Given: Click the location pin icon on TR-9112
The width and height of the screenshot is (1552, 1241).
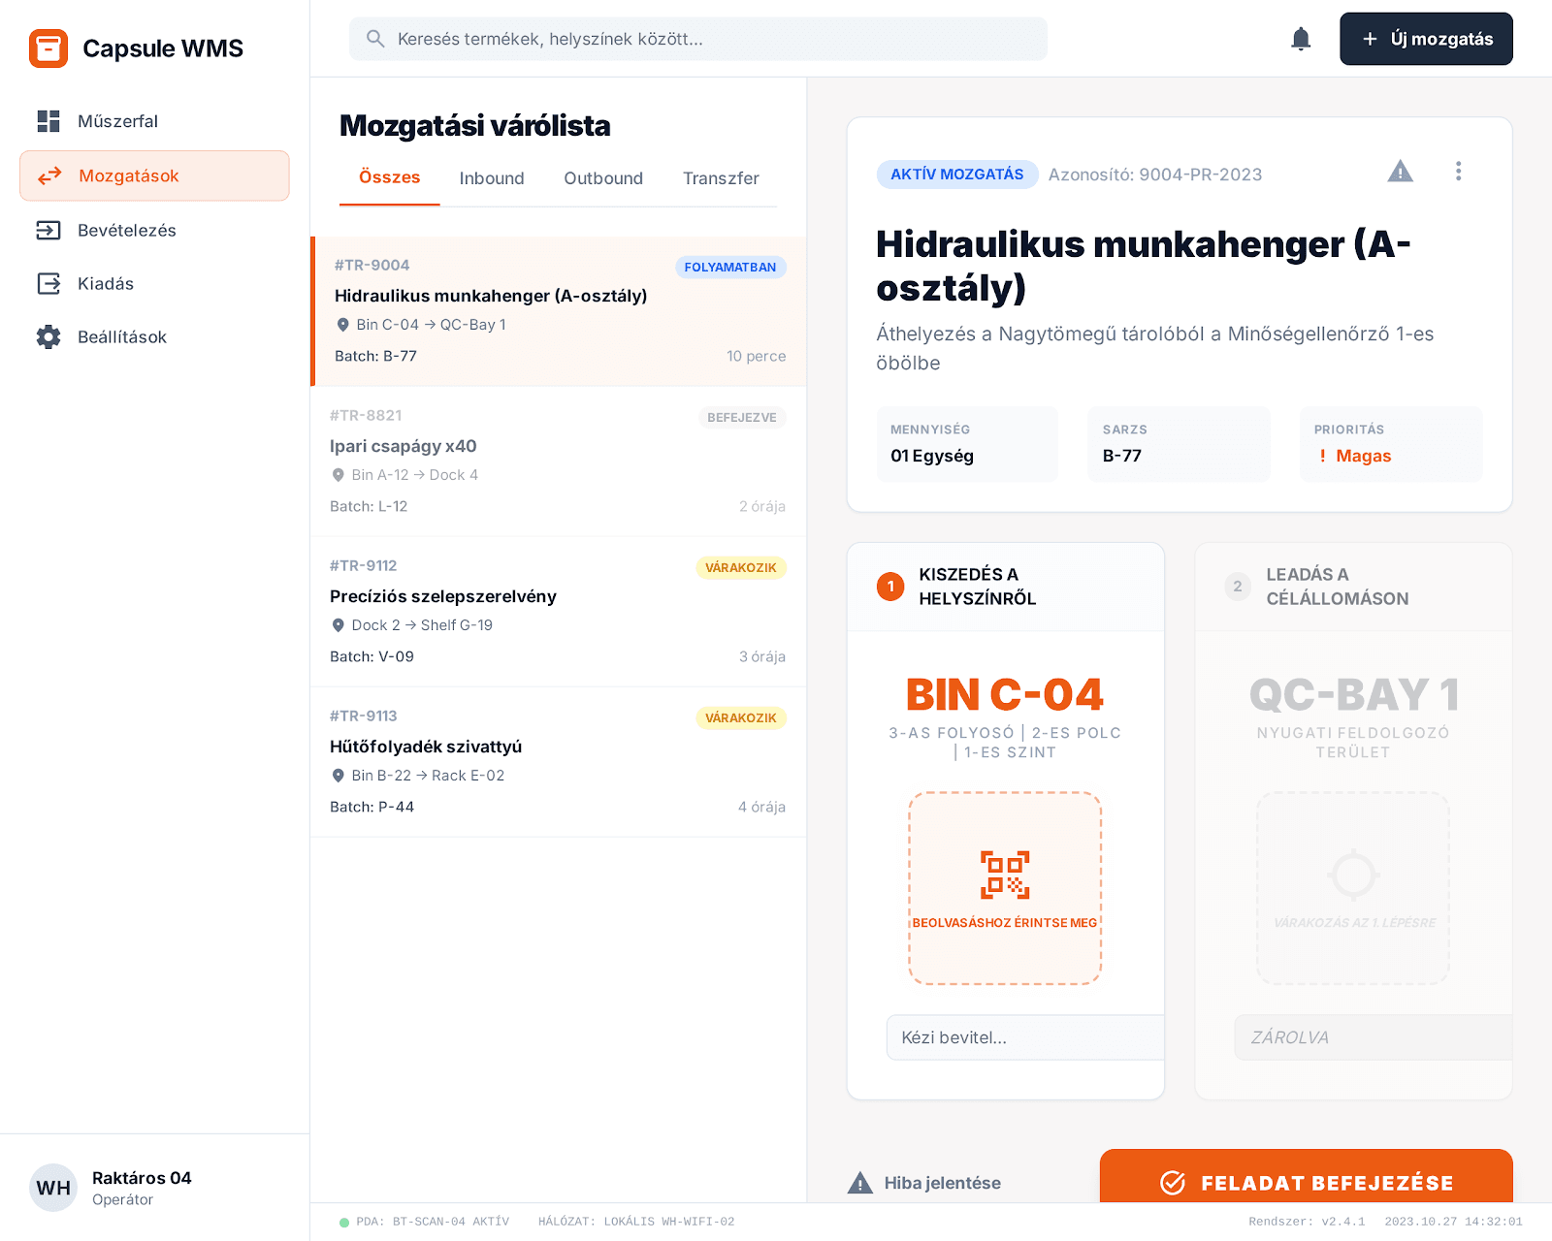Looking at the screenshot, I should pos(338,625).
